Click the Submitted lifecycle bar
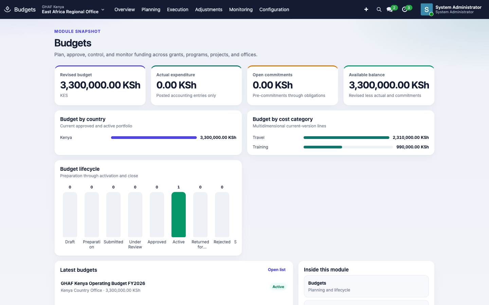The height and width of the screenshot is (305, 489). point(113,215)
